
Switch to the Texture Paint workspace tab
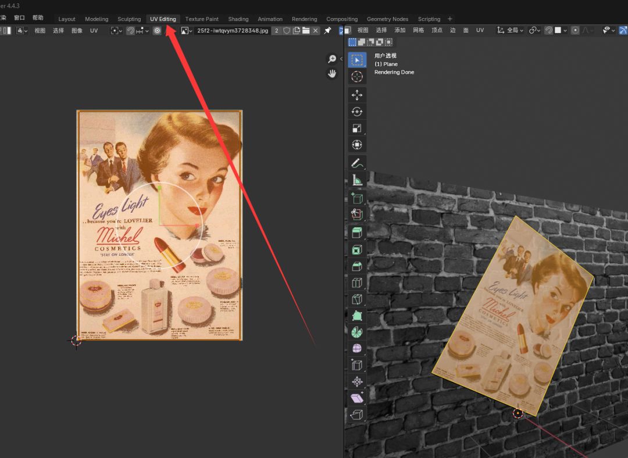pos(202,19)
